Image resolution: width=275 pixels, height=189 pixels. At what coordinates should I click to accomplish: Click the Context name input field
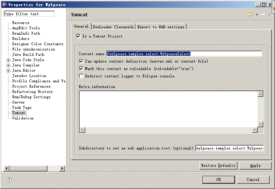pyautogui.click(x=184, y=54)
